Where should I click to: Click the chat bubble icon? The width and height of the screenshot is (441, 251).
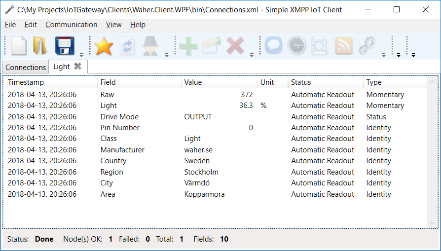coord(273,46)
